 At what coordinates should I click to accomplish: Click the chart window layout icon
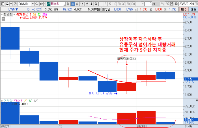(3, 4)
